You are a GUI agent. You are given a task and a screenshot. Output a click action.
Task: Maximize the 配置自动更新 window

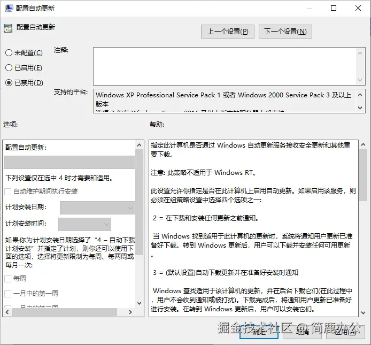point(334,8)
